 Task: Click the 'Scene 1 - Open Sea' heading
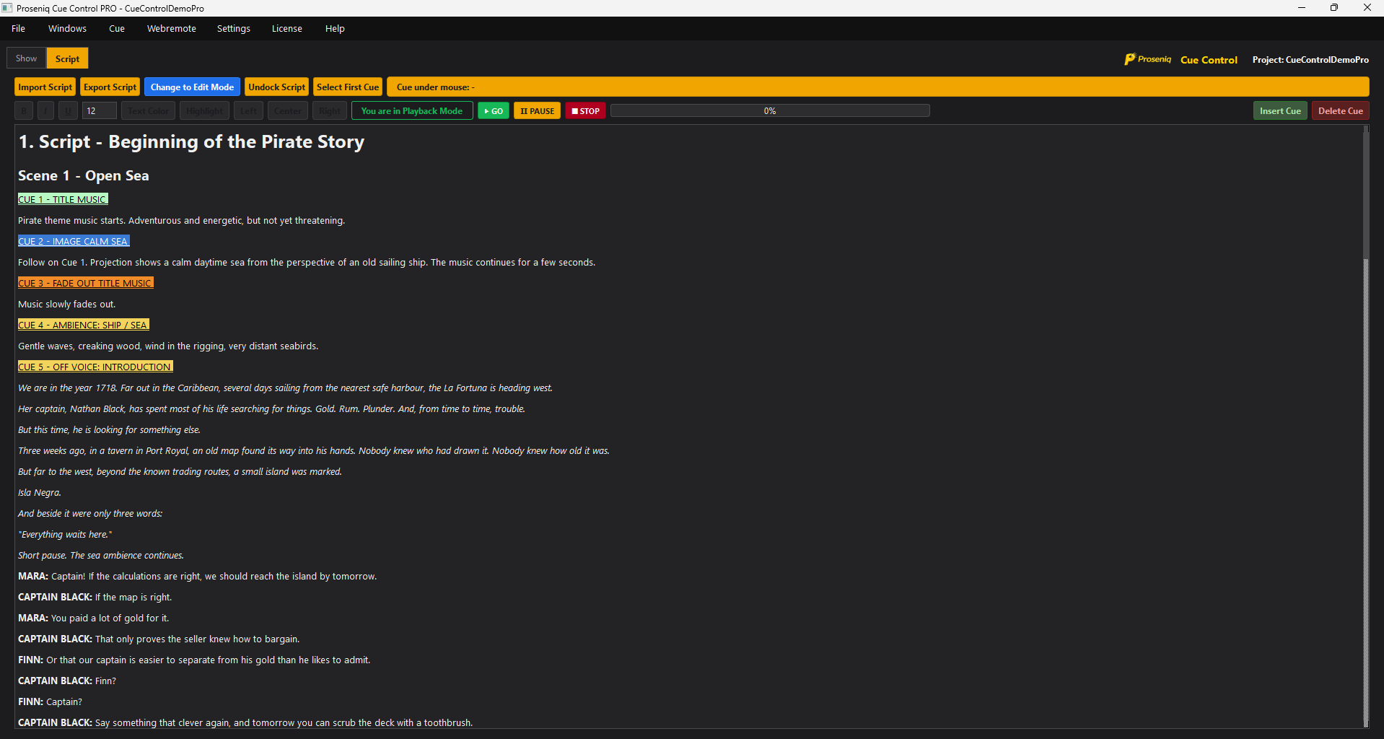[x=84, y=175]
